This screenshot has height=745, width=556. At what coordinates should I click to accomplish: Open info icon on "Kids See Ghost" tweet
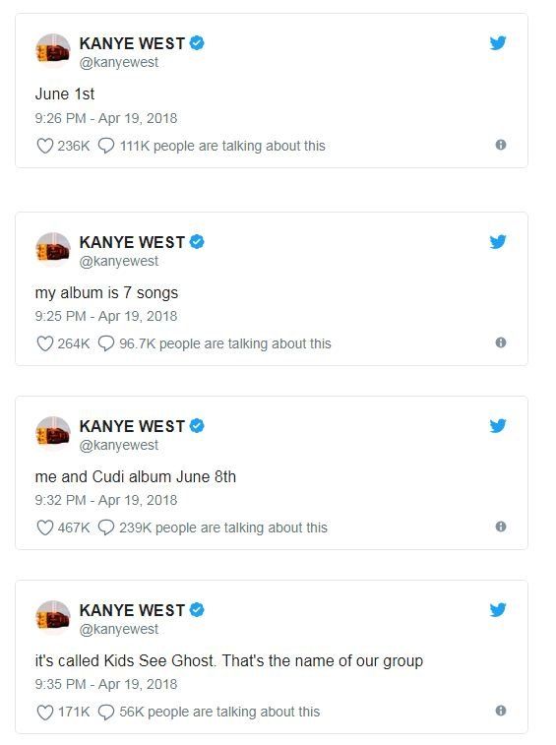coord(500,711)
